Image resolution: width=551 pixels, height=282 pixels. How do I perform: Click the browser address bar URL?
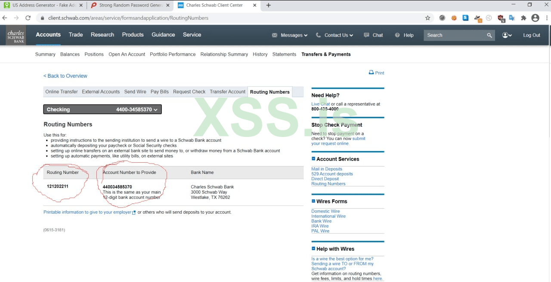[x=128, y=18]
